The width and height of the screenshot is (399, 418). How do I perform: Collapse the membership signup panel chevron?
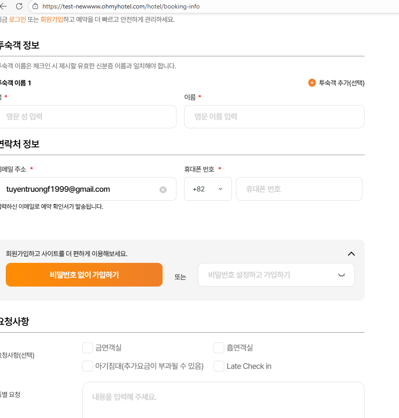(x=351, y=253)
